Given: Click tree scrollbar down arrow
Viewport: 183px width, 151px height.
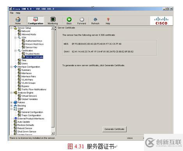Looking at the screenshot, I should coord(53,133).
